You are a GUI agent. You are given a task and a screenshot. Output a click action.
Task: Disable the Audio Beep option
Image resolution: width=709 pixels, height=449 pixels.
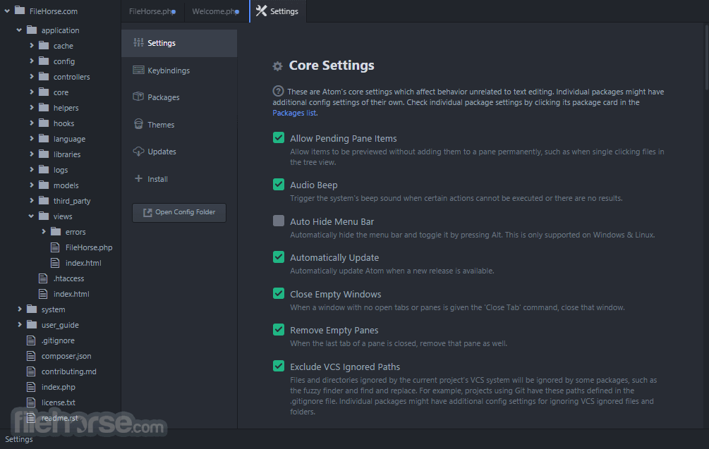(278, 184)
